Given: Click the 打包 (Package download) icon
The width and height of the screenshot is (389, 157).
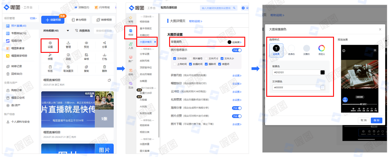Looking at the screenshot, I should click(105, 55).
